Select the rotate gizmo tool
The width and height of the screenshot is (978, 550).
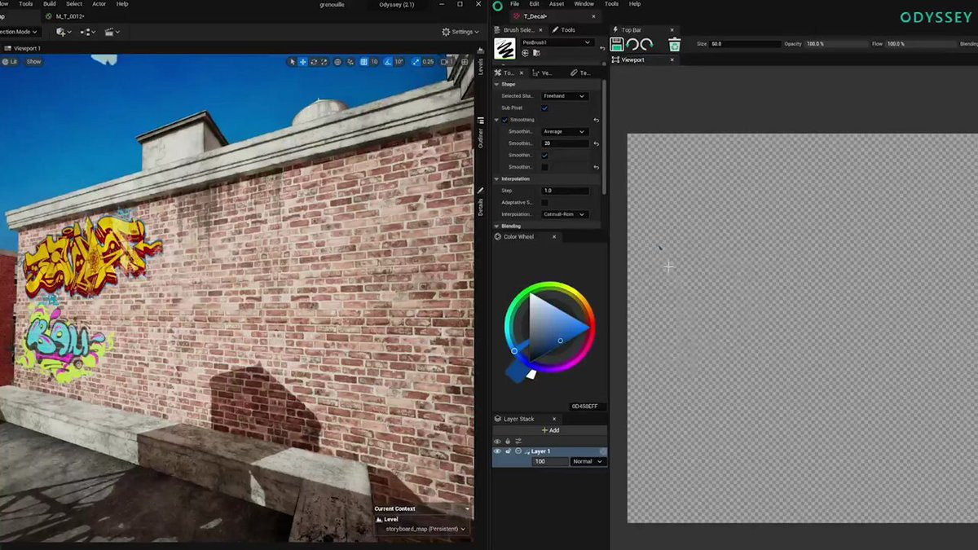(314, 62)
